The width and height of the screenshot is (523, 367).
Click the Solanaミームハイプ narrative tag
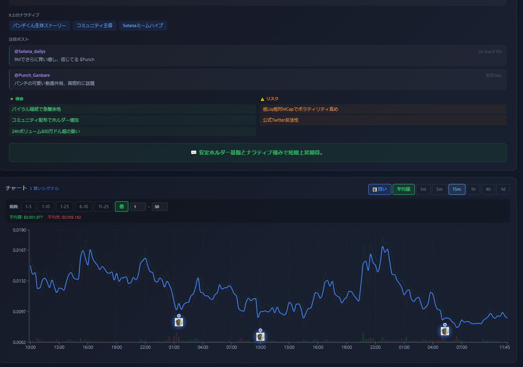[143, 26]
